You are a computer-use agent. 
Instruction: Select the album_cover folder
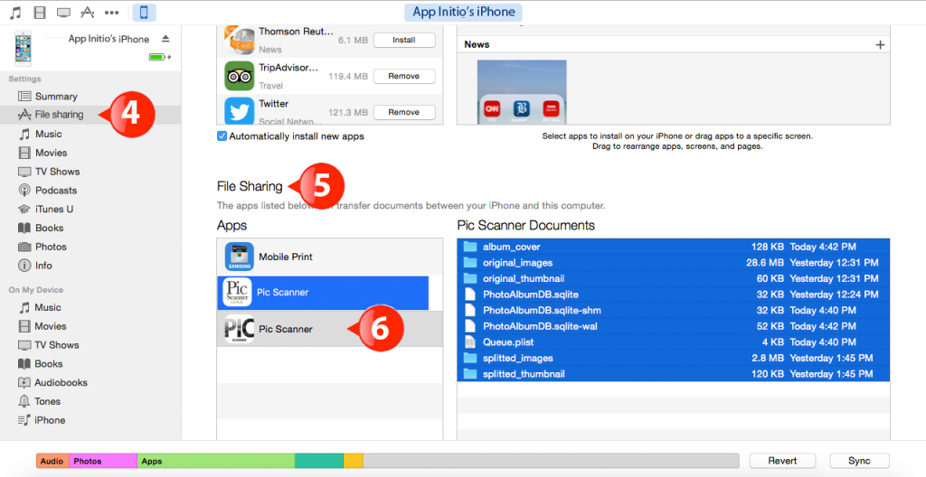pyautogui.click(x=673, y=247)
